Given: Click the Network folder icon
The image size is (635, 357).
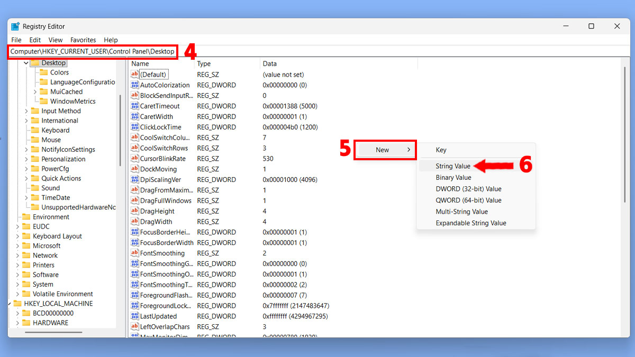Looking at the screenshot, I should [26, 255].
